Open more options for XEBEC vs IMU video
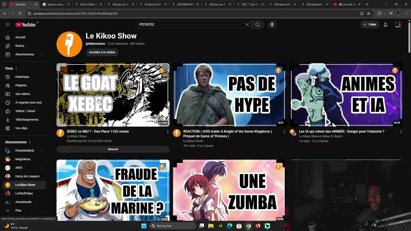This screenshot has height=231, width=411. (168, 132)
